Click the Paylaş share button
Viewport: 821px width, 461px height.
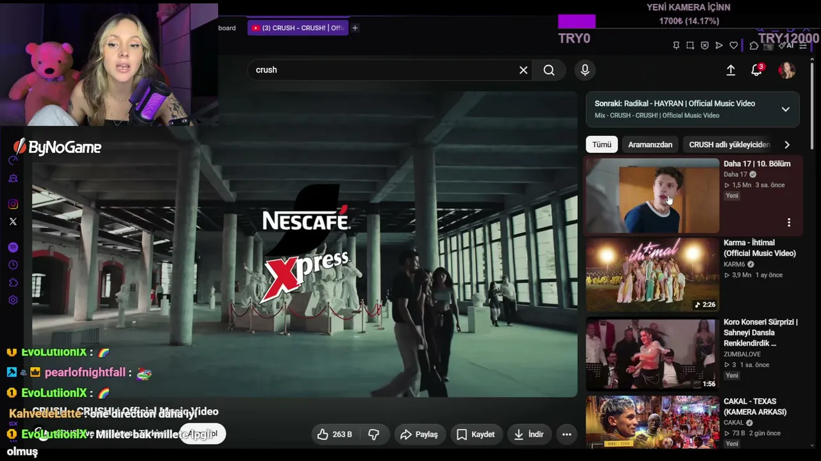419,434
